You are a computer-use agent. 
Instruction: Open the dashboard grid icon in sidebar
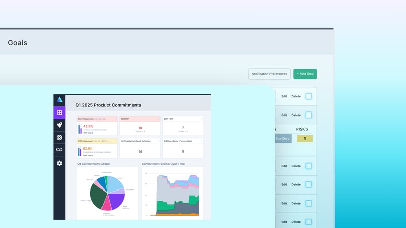tap(59, 112)
